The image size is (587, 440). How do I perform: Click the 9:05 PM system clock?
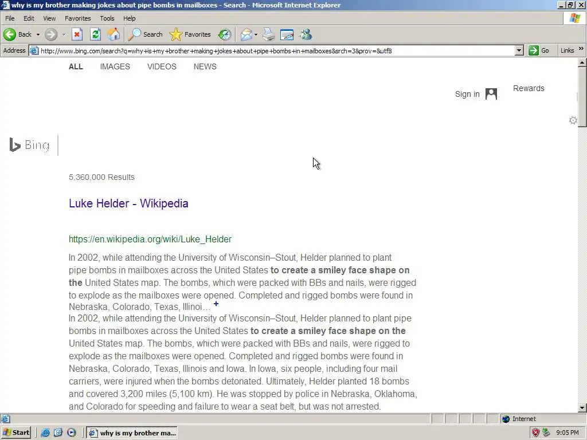coord(568,433)
